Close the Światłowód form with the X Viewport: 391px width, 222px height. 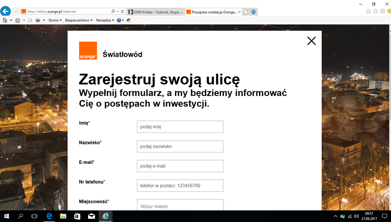click(x=312, y=41)
